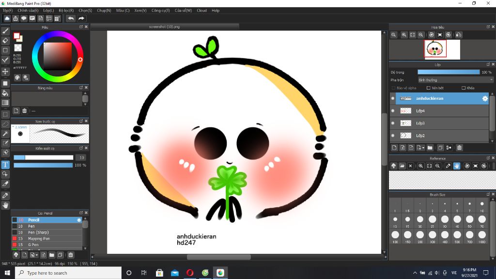
Task: Open Opera browser from taskbar
Action: [x=190, y=273]
